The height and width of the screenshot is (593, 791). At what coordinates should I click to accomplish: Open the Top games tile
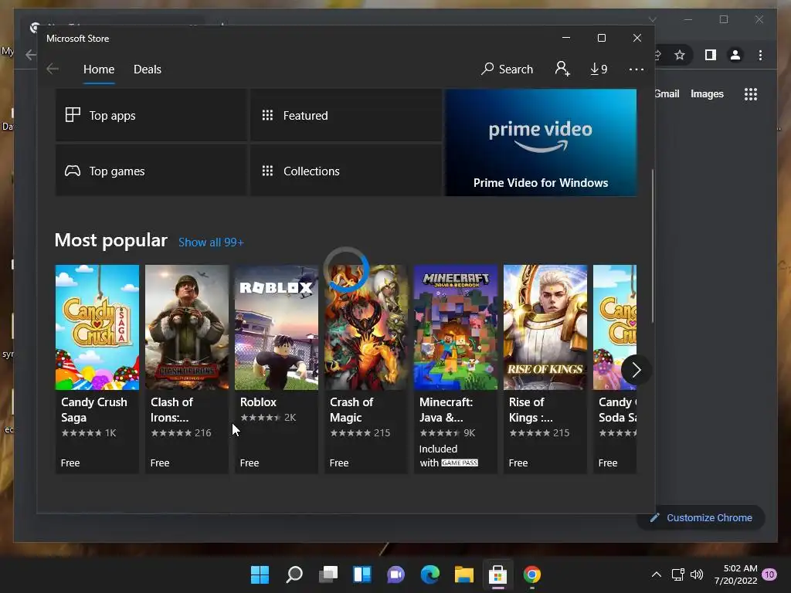point(151,171)
